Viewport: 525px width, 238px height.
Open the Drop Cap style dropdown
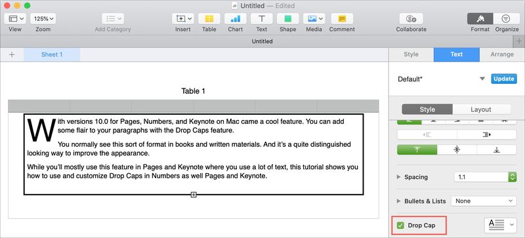pos(501,225)
